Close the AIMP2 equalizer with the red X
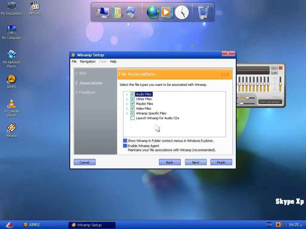This screenshot has width=306, height=229. pyautogui.click(x=281, y=68)
